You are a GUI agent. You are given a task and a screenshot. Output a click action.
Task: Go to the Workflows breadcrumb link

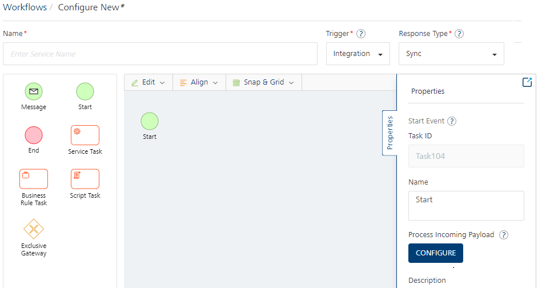coord(25,7)
